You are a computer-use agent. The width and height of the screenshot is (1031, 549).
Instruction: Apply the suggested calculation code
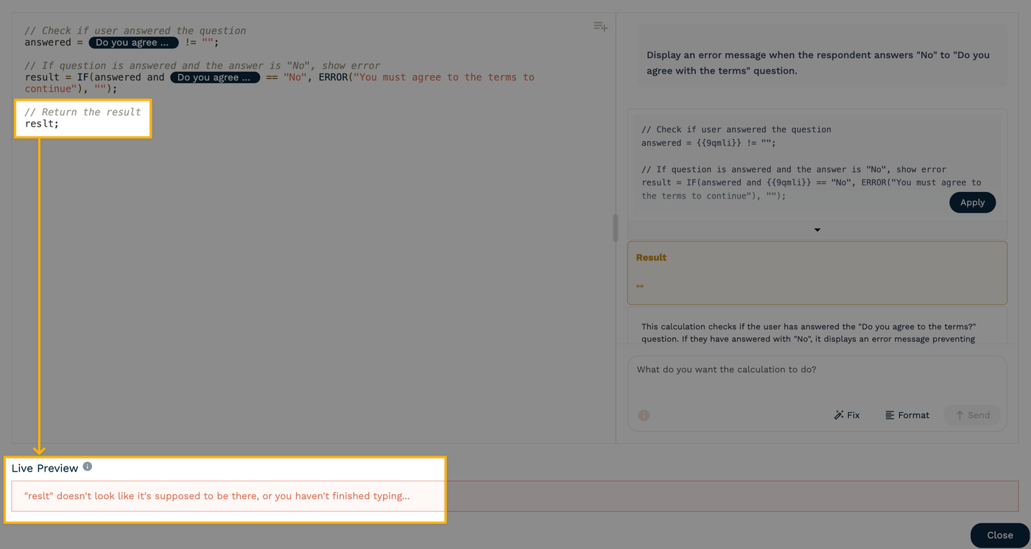(x=972, y=202)
